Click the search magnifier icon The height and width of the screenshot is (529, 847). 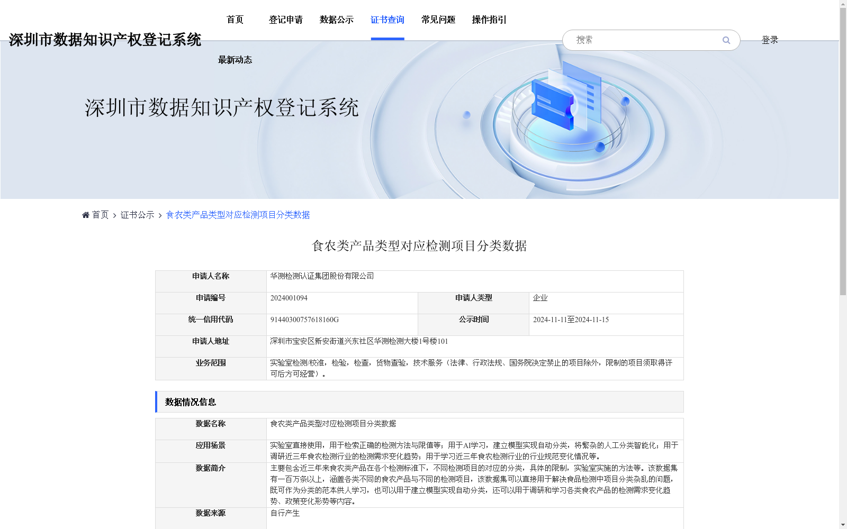(726, 40)
